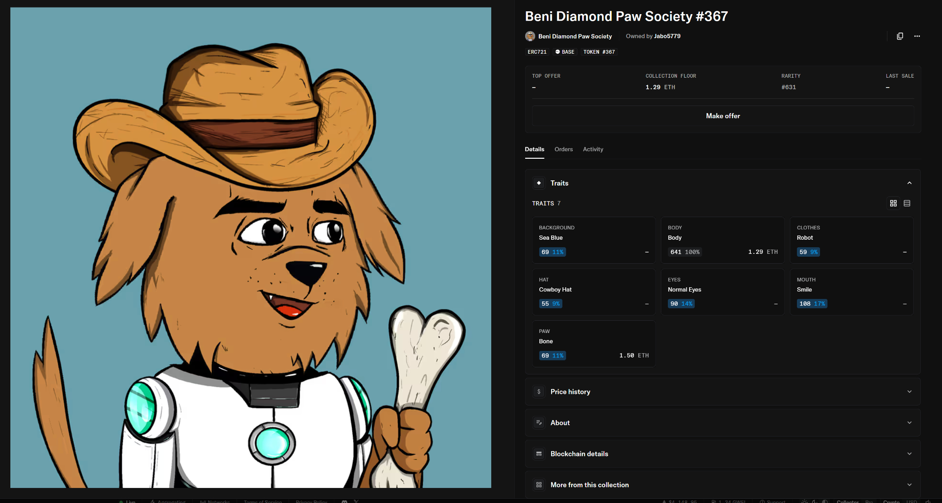Click the BASE chain badge
This screenshot has height=503, width=942.
coord(565,52)
